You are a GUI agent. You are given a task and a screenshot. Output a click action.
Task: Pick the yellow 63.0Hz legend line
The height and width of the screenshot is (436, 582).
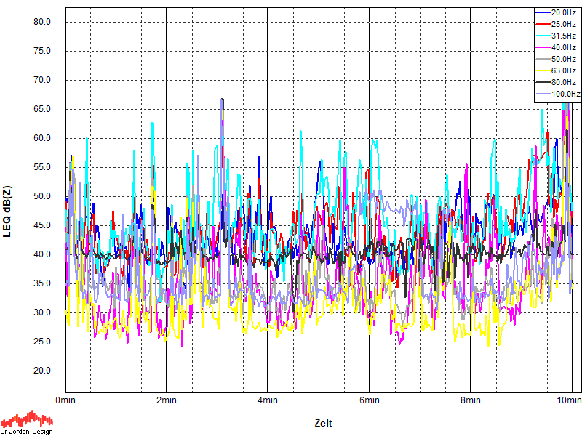click(x=543, y=70)
